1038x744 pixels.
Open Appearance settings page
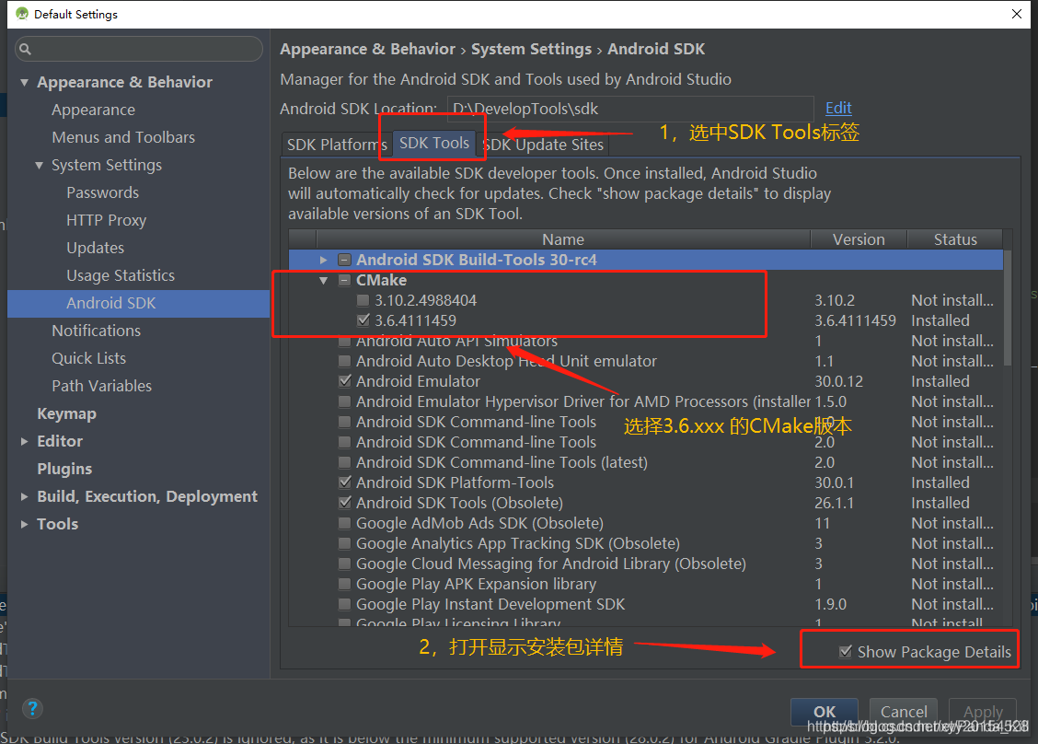[x=93, y=110]
